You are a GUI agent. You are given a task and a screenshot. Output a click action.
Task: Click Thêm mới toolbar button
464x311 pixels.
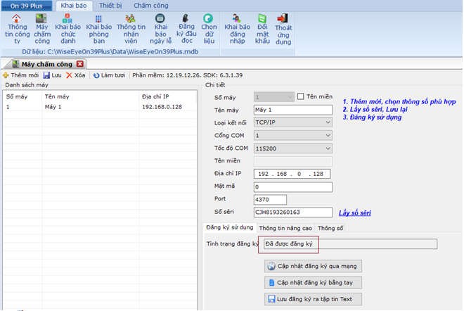[x=20, y=75]
